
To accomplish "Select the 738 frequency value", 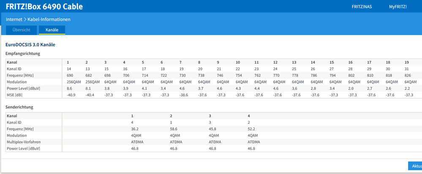I will coord(201,75).
